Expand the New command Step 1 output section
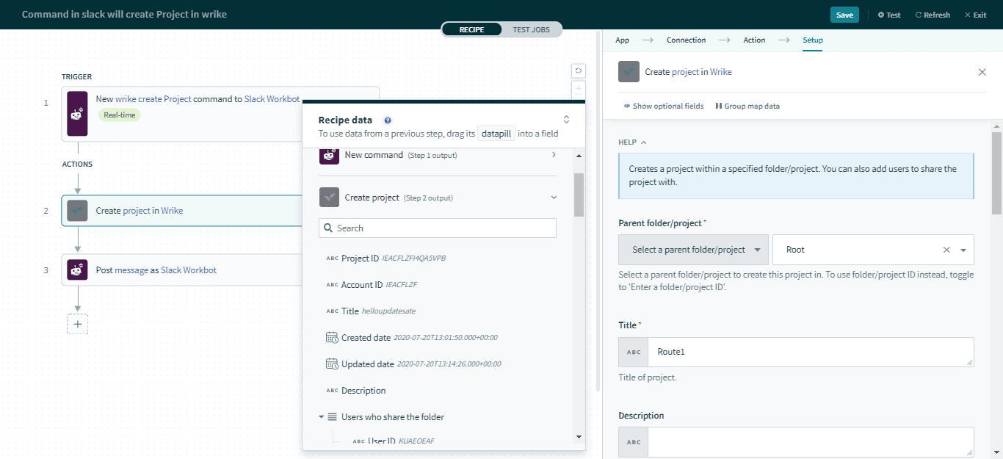 (x=554, y=155)
